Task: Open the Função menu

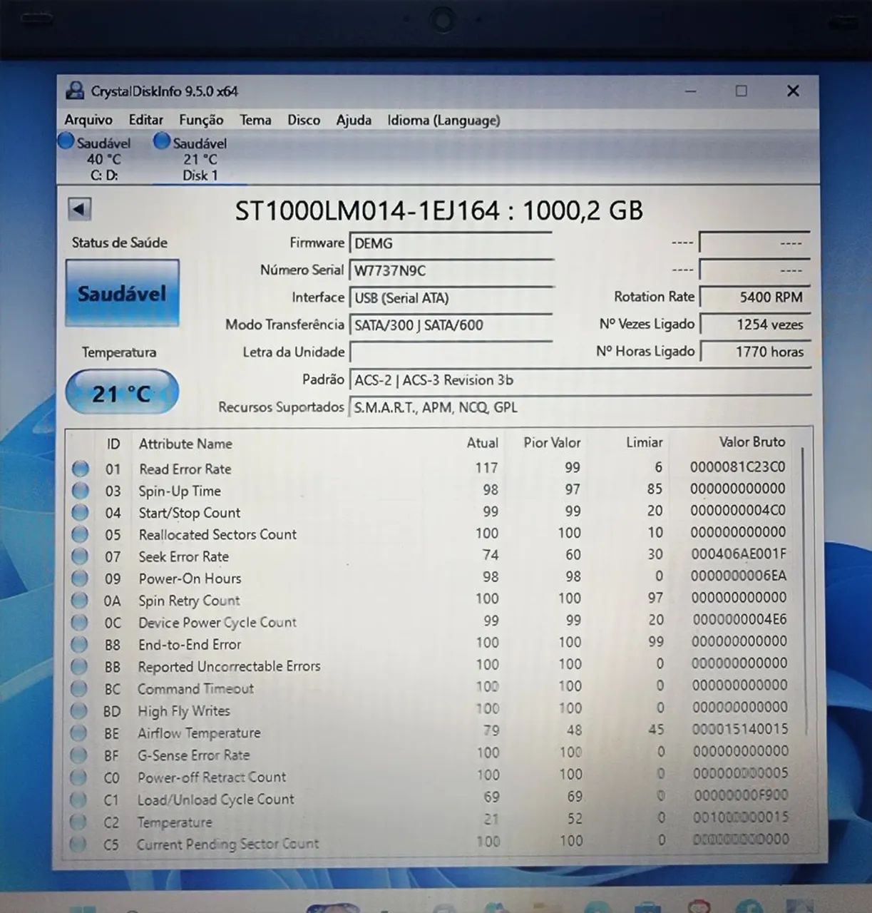Action: point(201,120)
